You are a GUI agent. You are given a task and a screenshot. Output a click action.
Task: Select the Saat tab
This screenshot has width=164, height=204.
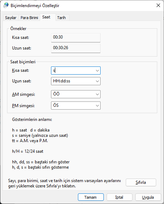tap(48, 17)
